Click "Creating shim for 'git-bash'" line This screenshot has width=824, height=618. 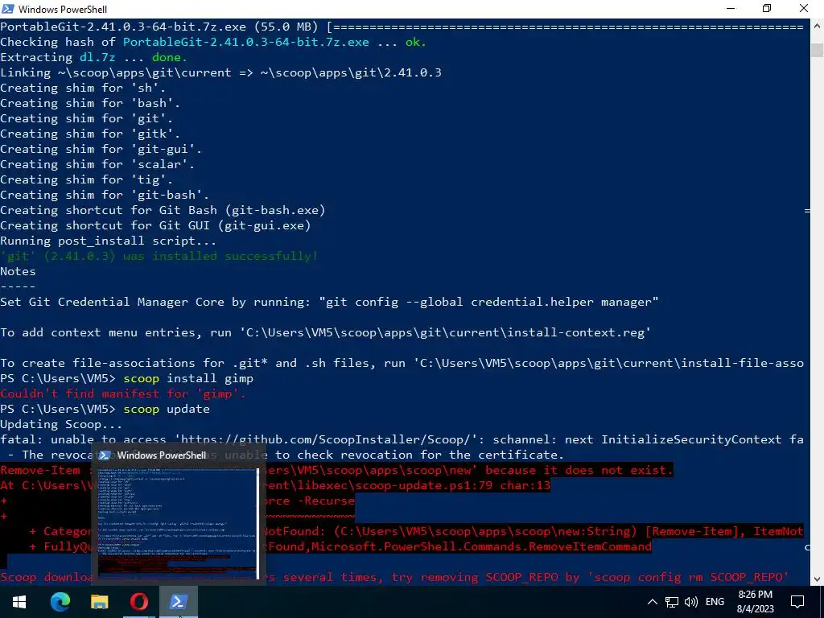click(105, 195)
